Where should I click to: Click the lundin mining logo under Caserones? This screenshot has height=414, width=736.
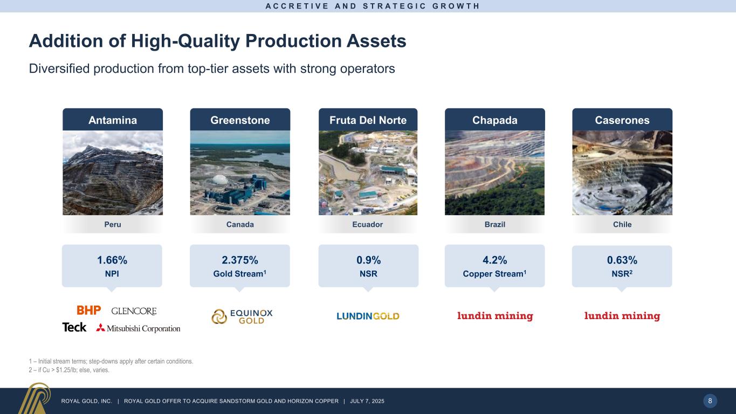(x=622, y=316)
